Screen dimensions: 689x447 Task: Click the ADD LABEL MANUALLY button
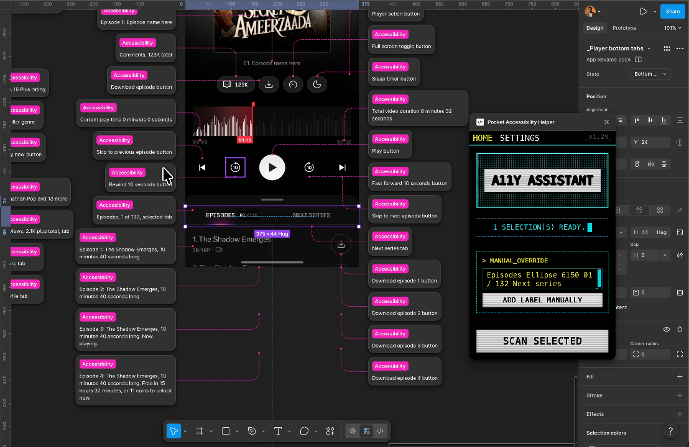pyautogui.click(x=542, y=300)
